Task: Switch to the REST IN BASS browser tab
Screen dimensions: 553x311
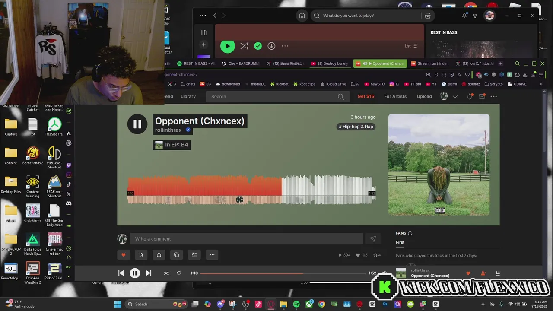Action: point(196,63)
